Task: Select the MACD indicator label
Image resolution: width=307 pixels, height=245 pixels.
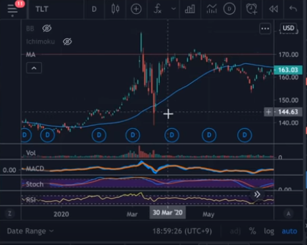Action: [x=35, y=169]
